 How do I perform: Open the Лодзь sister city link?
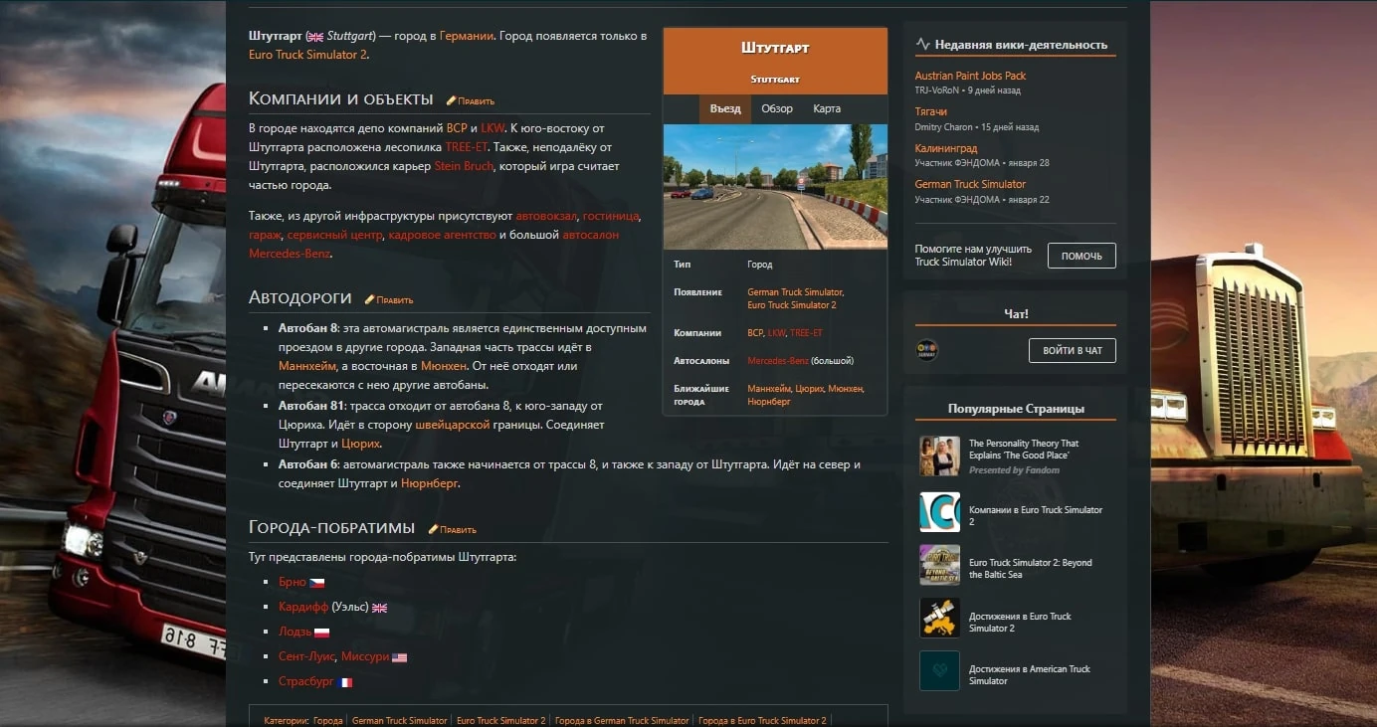coord(295,632)
